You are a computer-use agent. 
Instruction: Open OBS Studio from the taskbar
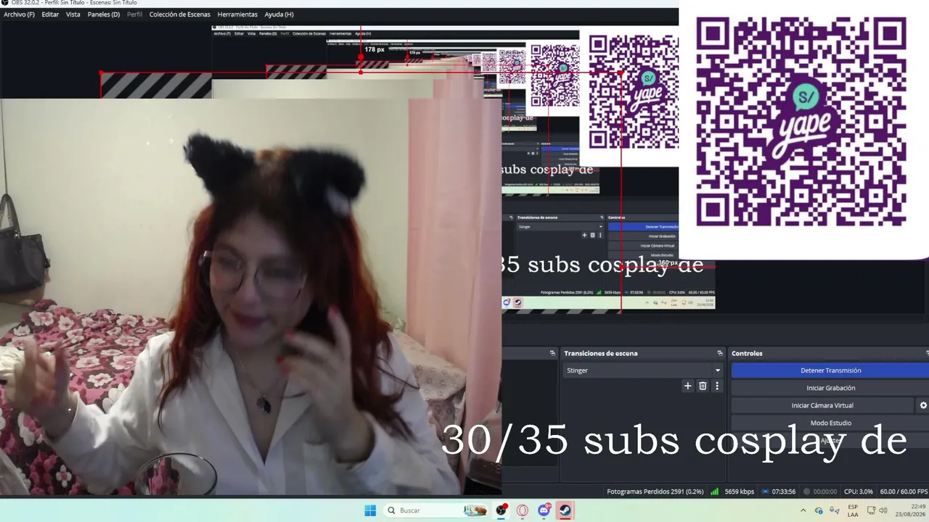pos(501,510)
